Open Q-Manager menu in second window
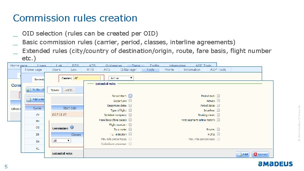This screenshot has width=304, height=171. point(128,70)
